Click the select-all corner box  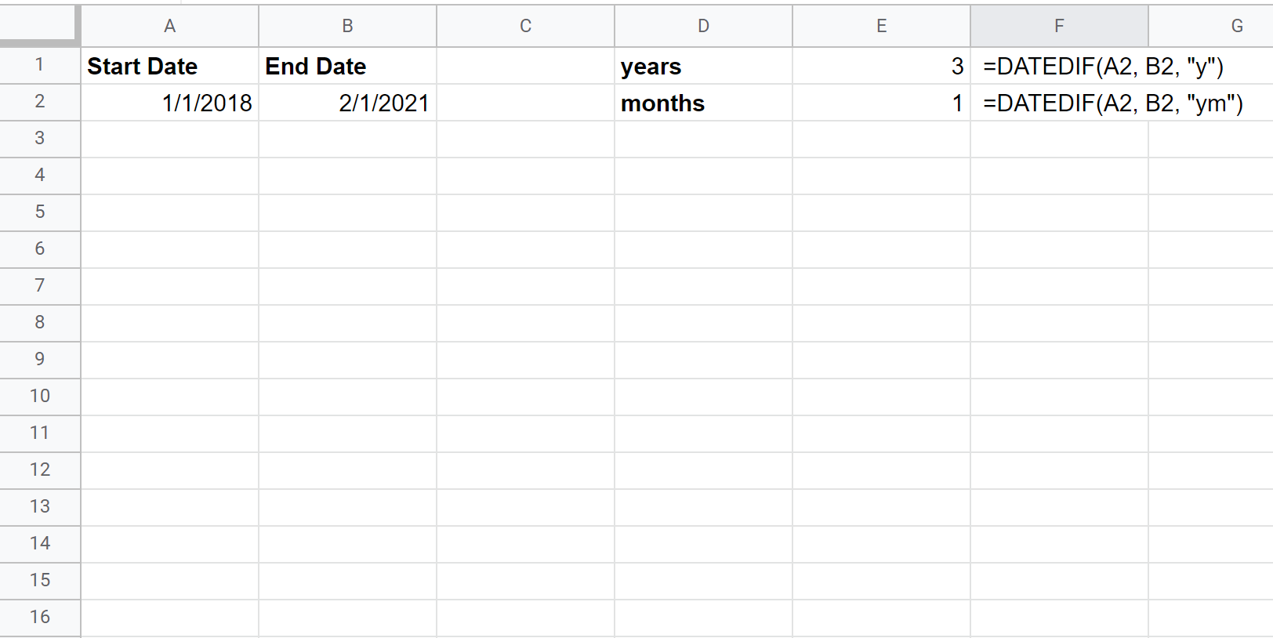tap(39, 25)
